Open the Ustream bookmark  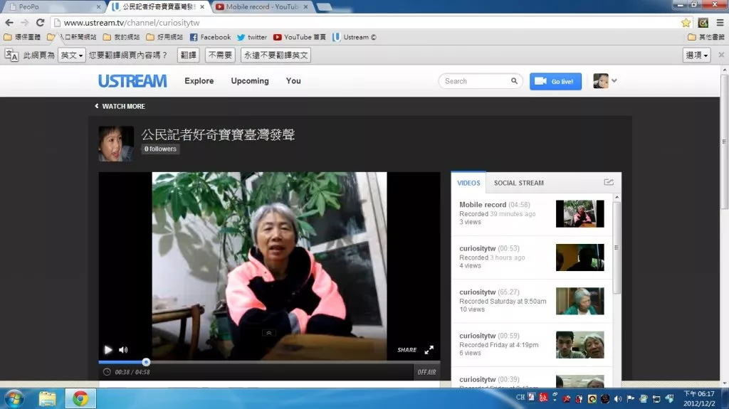click(x=355, y=37)
